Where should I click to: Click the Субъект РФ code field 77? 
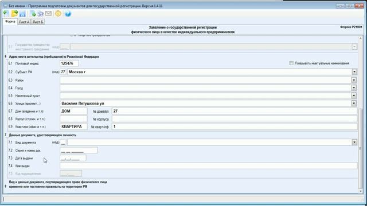(63, 72)
